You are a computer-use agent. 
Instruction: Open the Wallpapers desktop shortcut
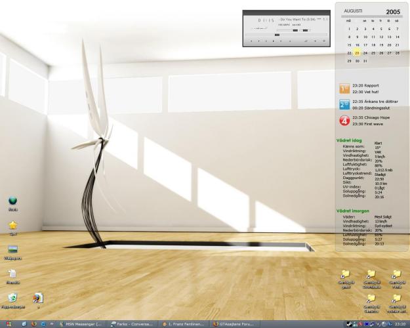click(12, 250)
